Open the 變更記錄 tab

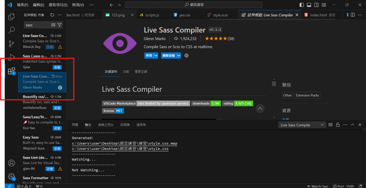click(141, 71)
